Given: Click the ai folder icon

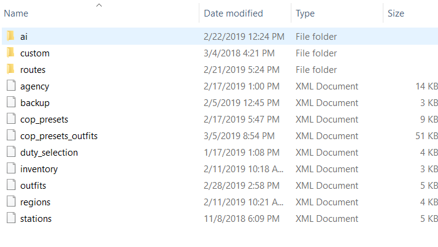Looking at the screenshot, I should (x=10, y=37).
